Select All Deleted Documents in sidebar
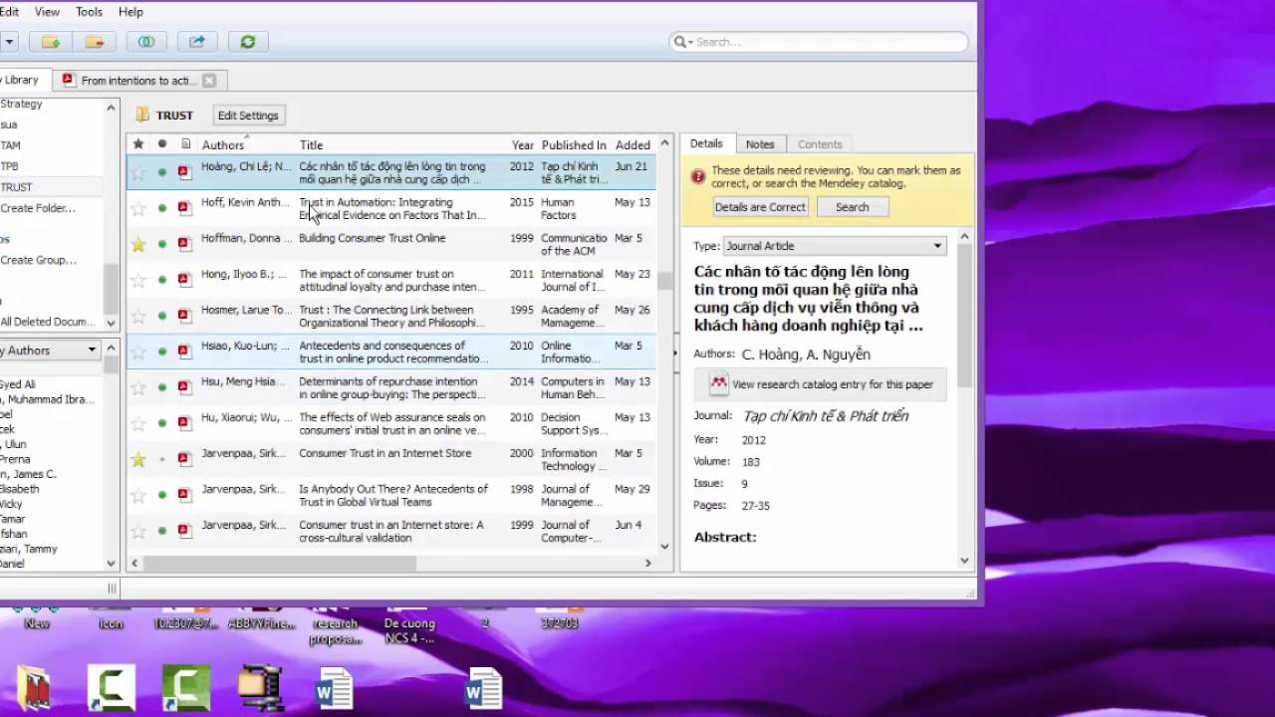Image resolution: width=1275 pixels, height=717 pixels. point(48,322)
